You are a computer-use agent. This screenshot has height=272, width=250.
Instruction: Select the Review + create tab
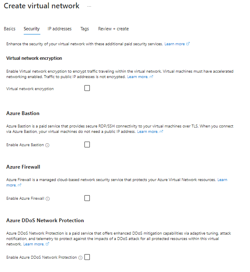114,29
